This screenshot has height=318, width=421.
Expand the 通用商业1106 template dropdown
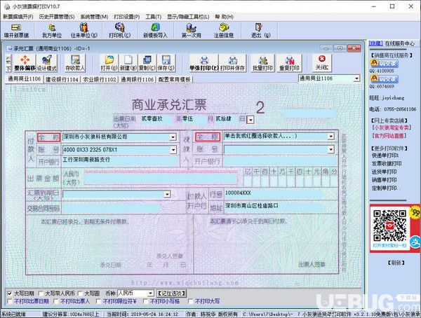pos(356,78)
